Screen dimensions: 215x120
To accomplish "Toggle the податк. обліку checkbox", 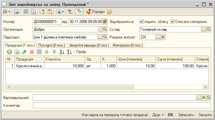I will [141, 22].
